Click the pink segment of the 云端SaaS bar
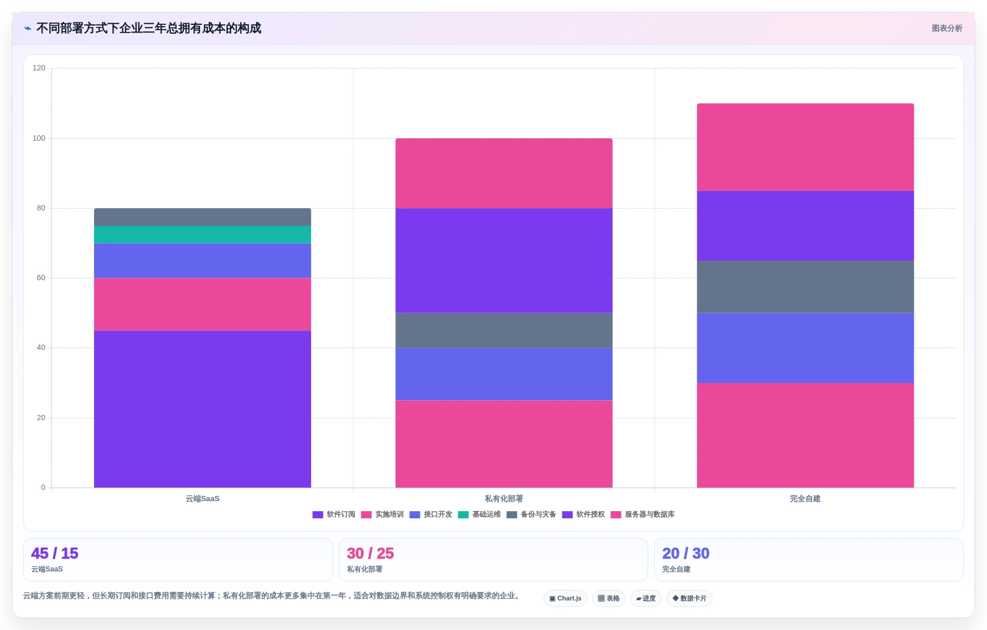The height and width of the screenshot is (630, 987). coord(202,304)
